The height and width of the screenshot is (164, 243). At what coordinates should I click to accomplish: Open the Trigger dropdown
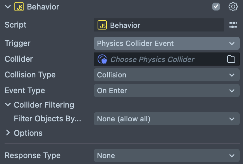point(166,43)
